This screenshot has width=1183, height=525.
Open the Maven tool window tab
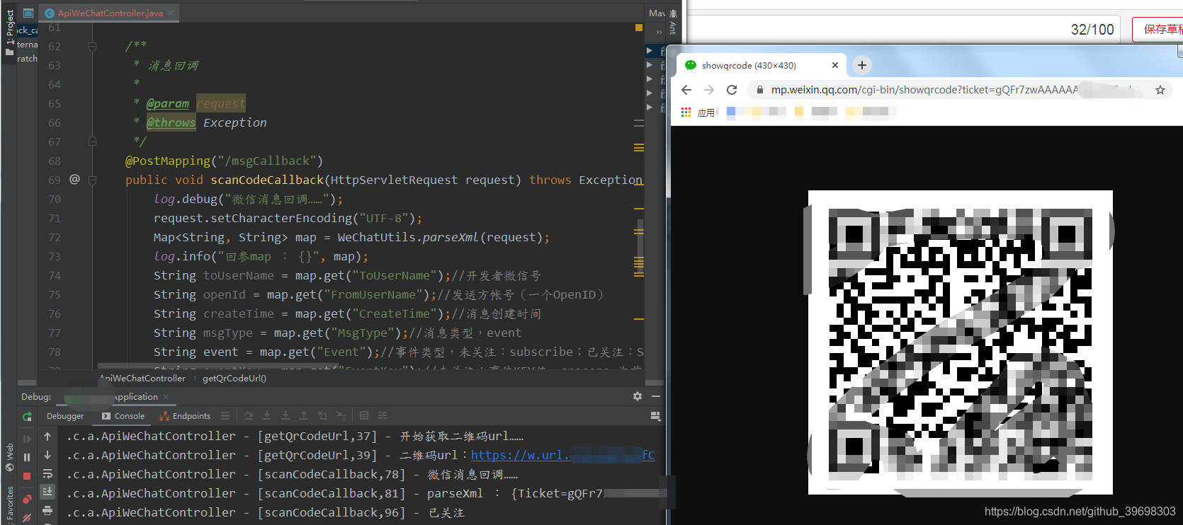(657, 13)
